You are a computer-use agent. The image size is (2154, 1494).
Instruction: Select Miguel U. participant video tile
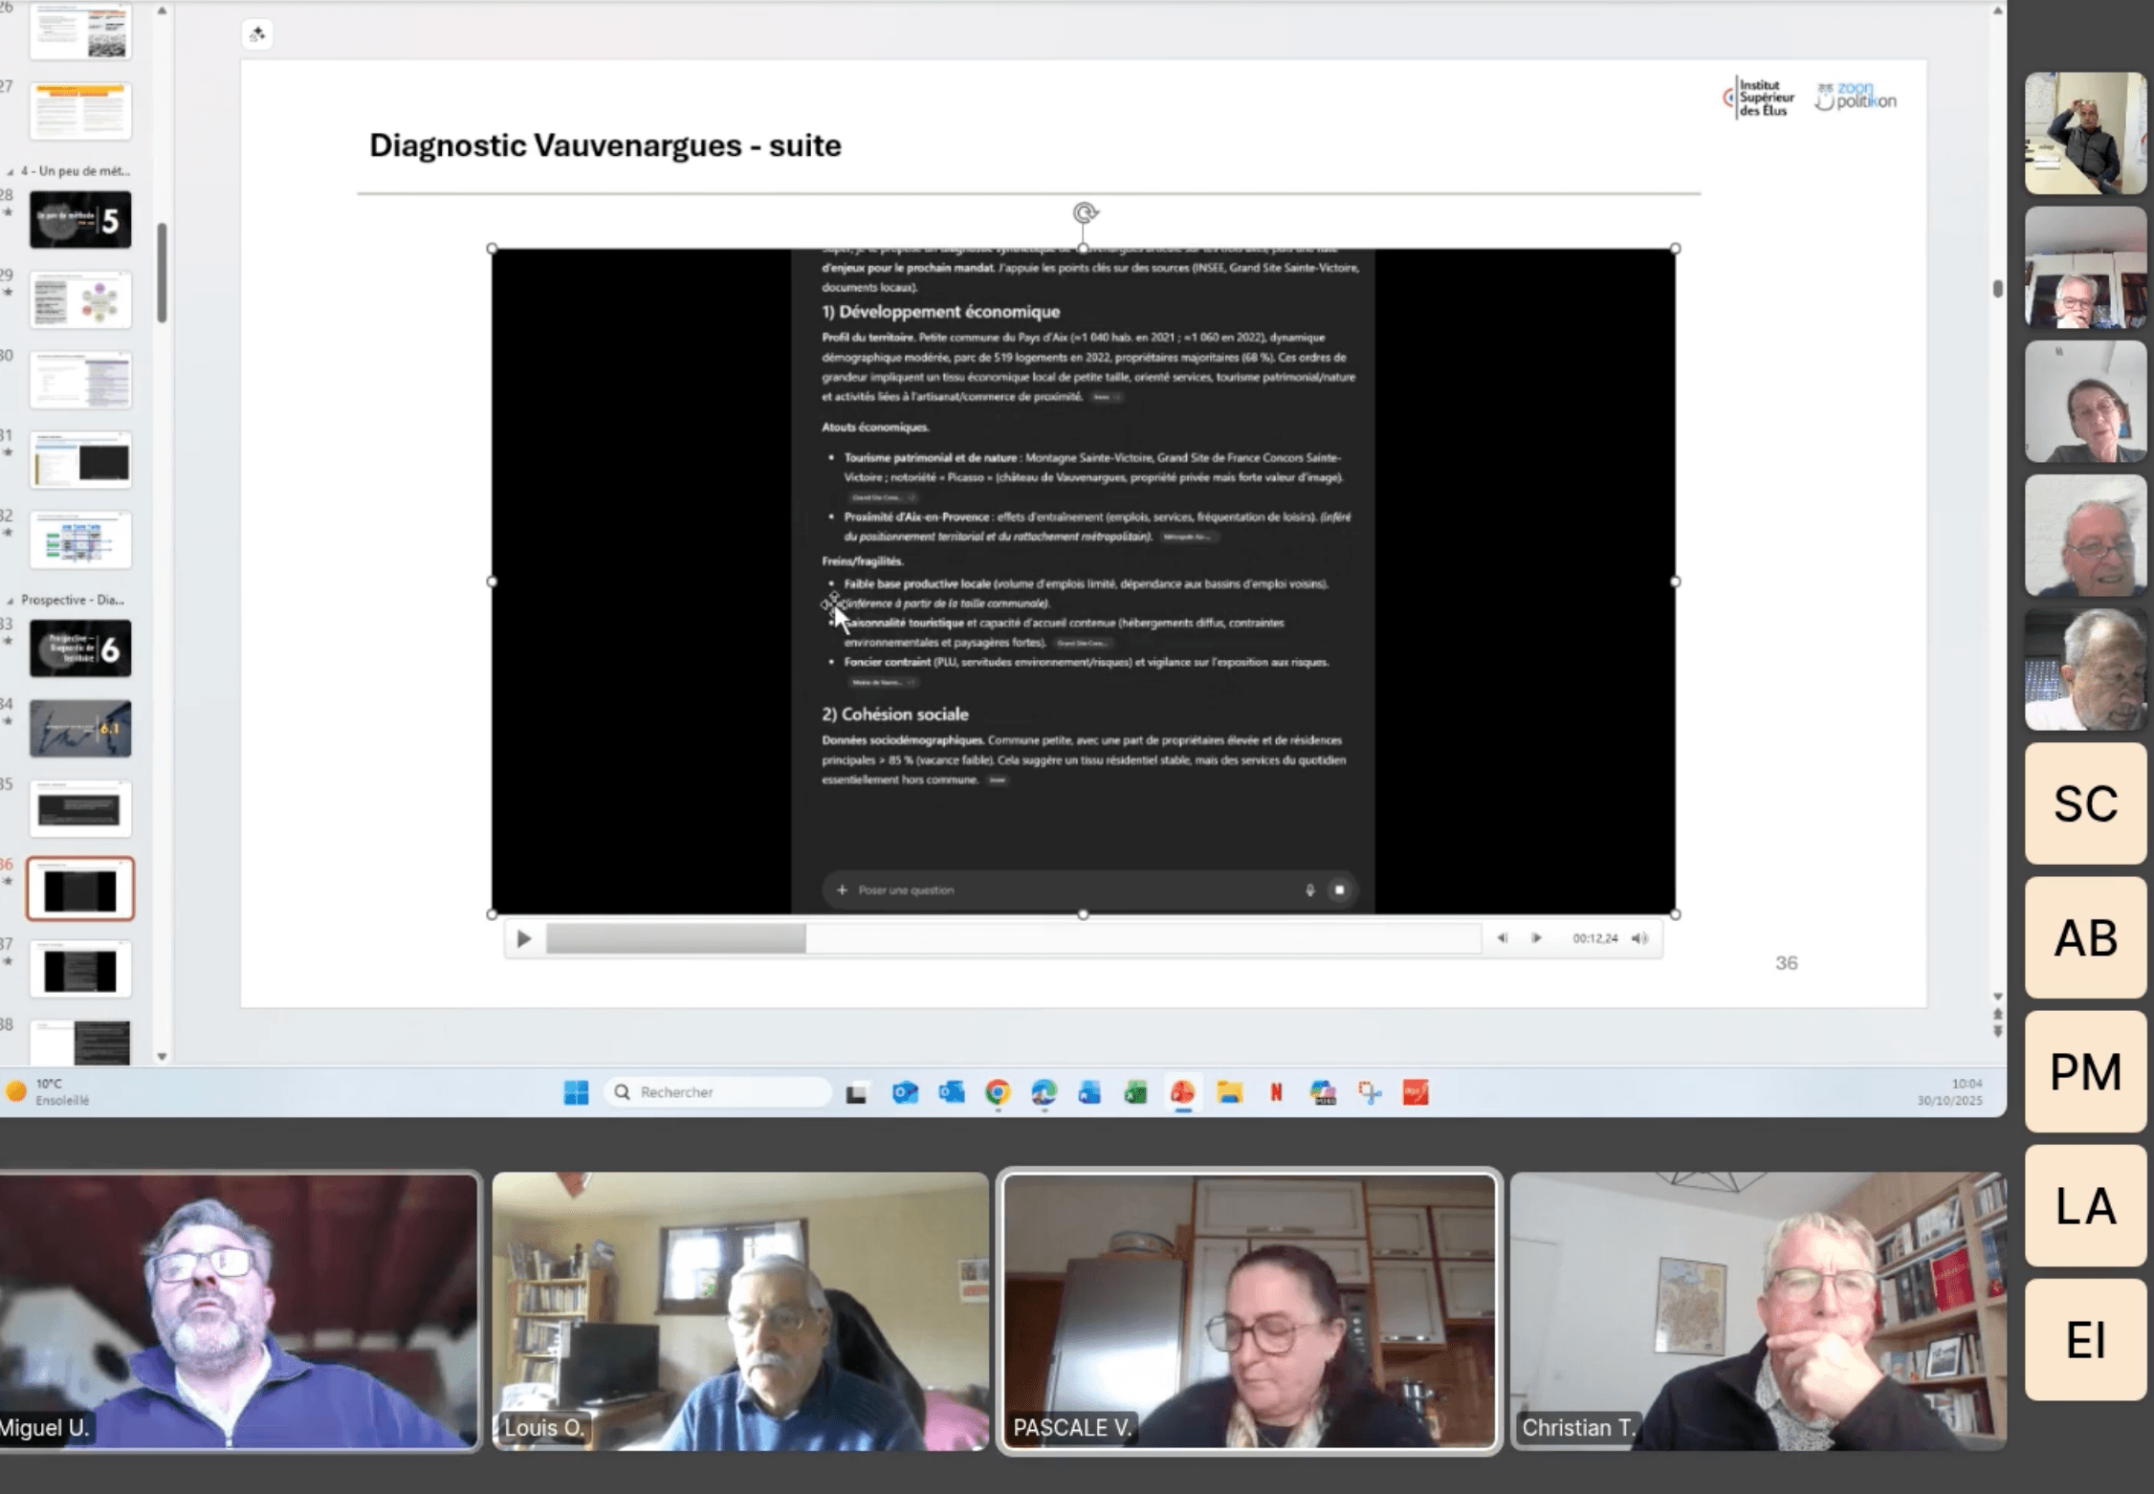(239, 1311)
